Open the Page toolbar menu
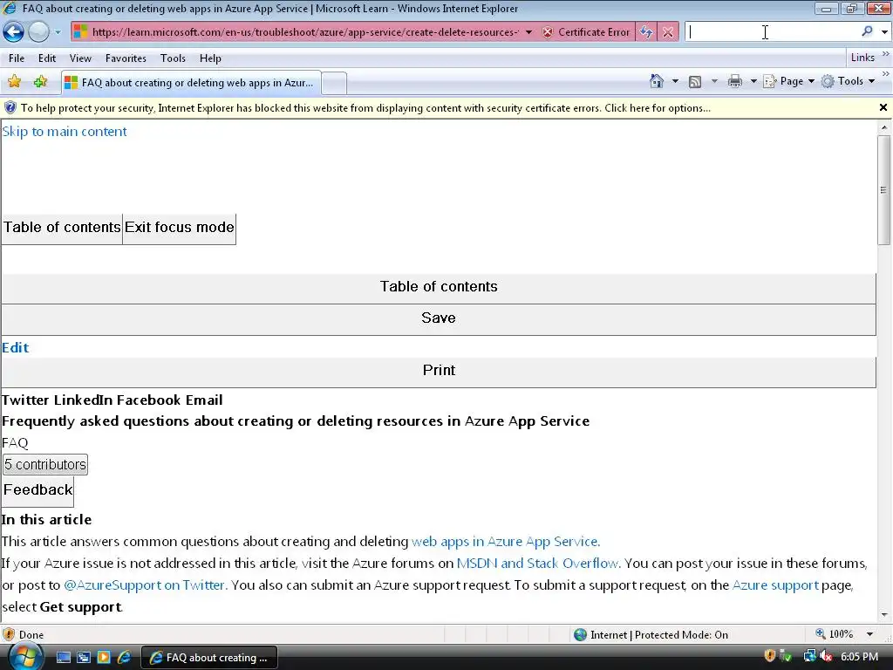The height and width of the screenshot is (670, 893). 788,81
